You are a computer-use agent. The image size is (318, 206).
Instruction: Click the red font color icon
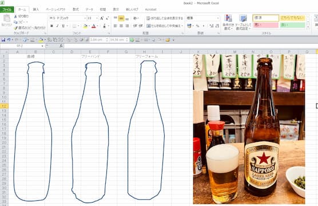(x=93, y=26)
